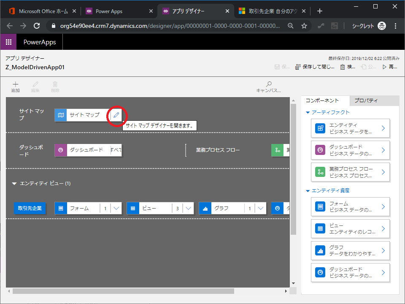
Task: Click the Dashboard asset icon under エンティティ資産
Action: [x=320, y=272]
